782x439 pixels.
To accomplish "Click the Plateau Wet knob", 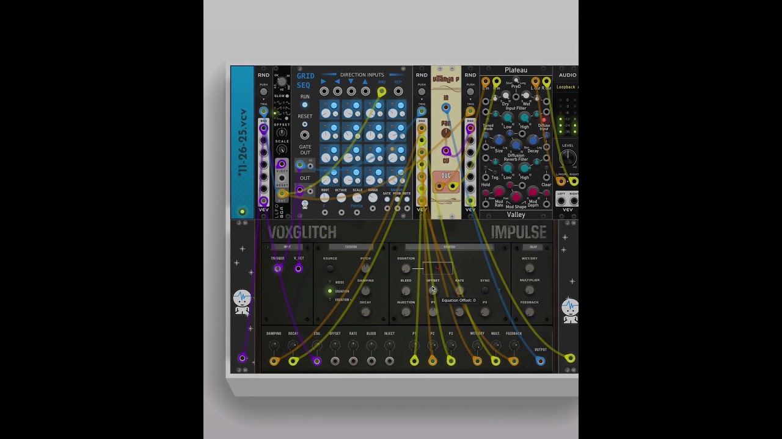I will click(x=527, y=96).
